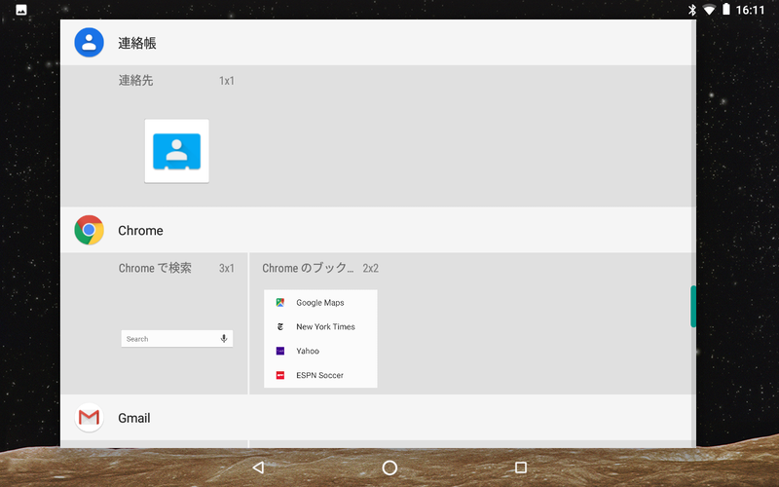Viewport: 779px width, 487px height.
Task: Tap the 連絡帳 contacts app icon
Action: click(89, 42)
